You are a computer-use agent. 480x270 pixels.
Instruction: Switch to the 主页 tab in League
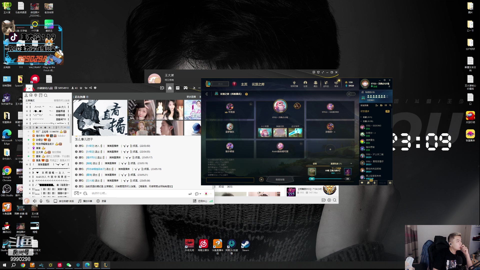pyautogui.click(x=244, y=84)
